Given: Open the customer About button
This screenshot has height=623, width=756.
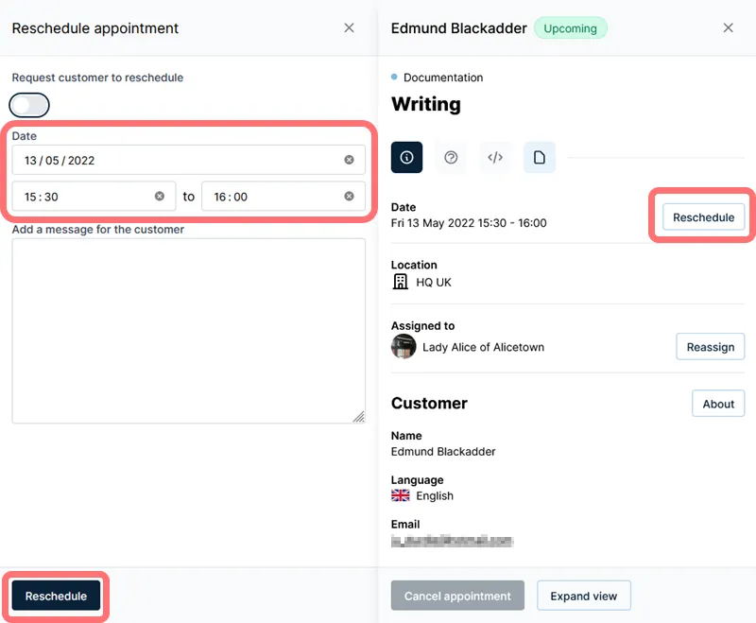Looking at the screenshot, I should pyautogui.click(x=718, y=404).
